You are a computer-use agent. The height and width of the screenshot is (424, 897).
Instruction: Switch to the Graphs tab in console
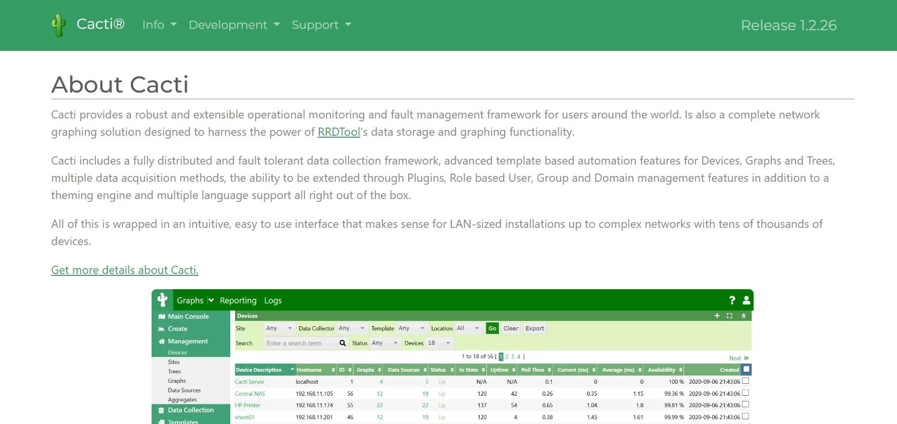tap(190, 300)
